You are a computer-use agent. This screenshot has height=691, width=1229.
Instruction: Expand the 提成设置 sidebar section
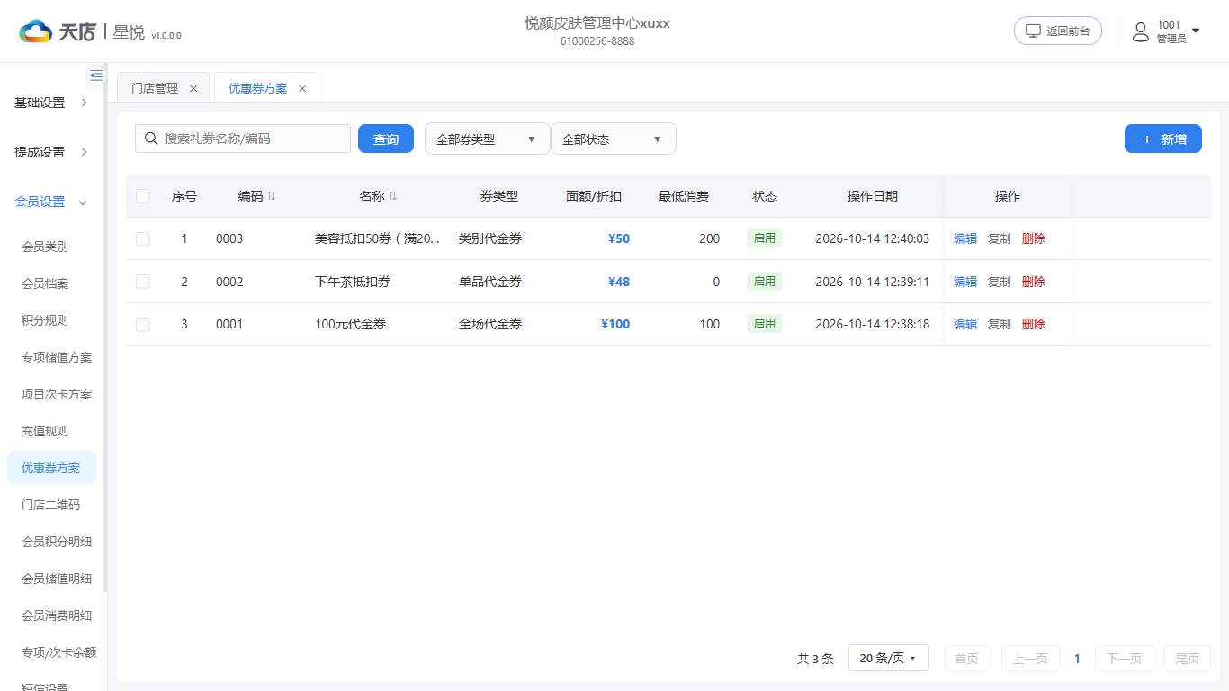pos(52,152)
